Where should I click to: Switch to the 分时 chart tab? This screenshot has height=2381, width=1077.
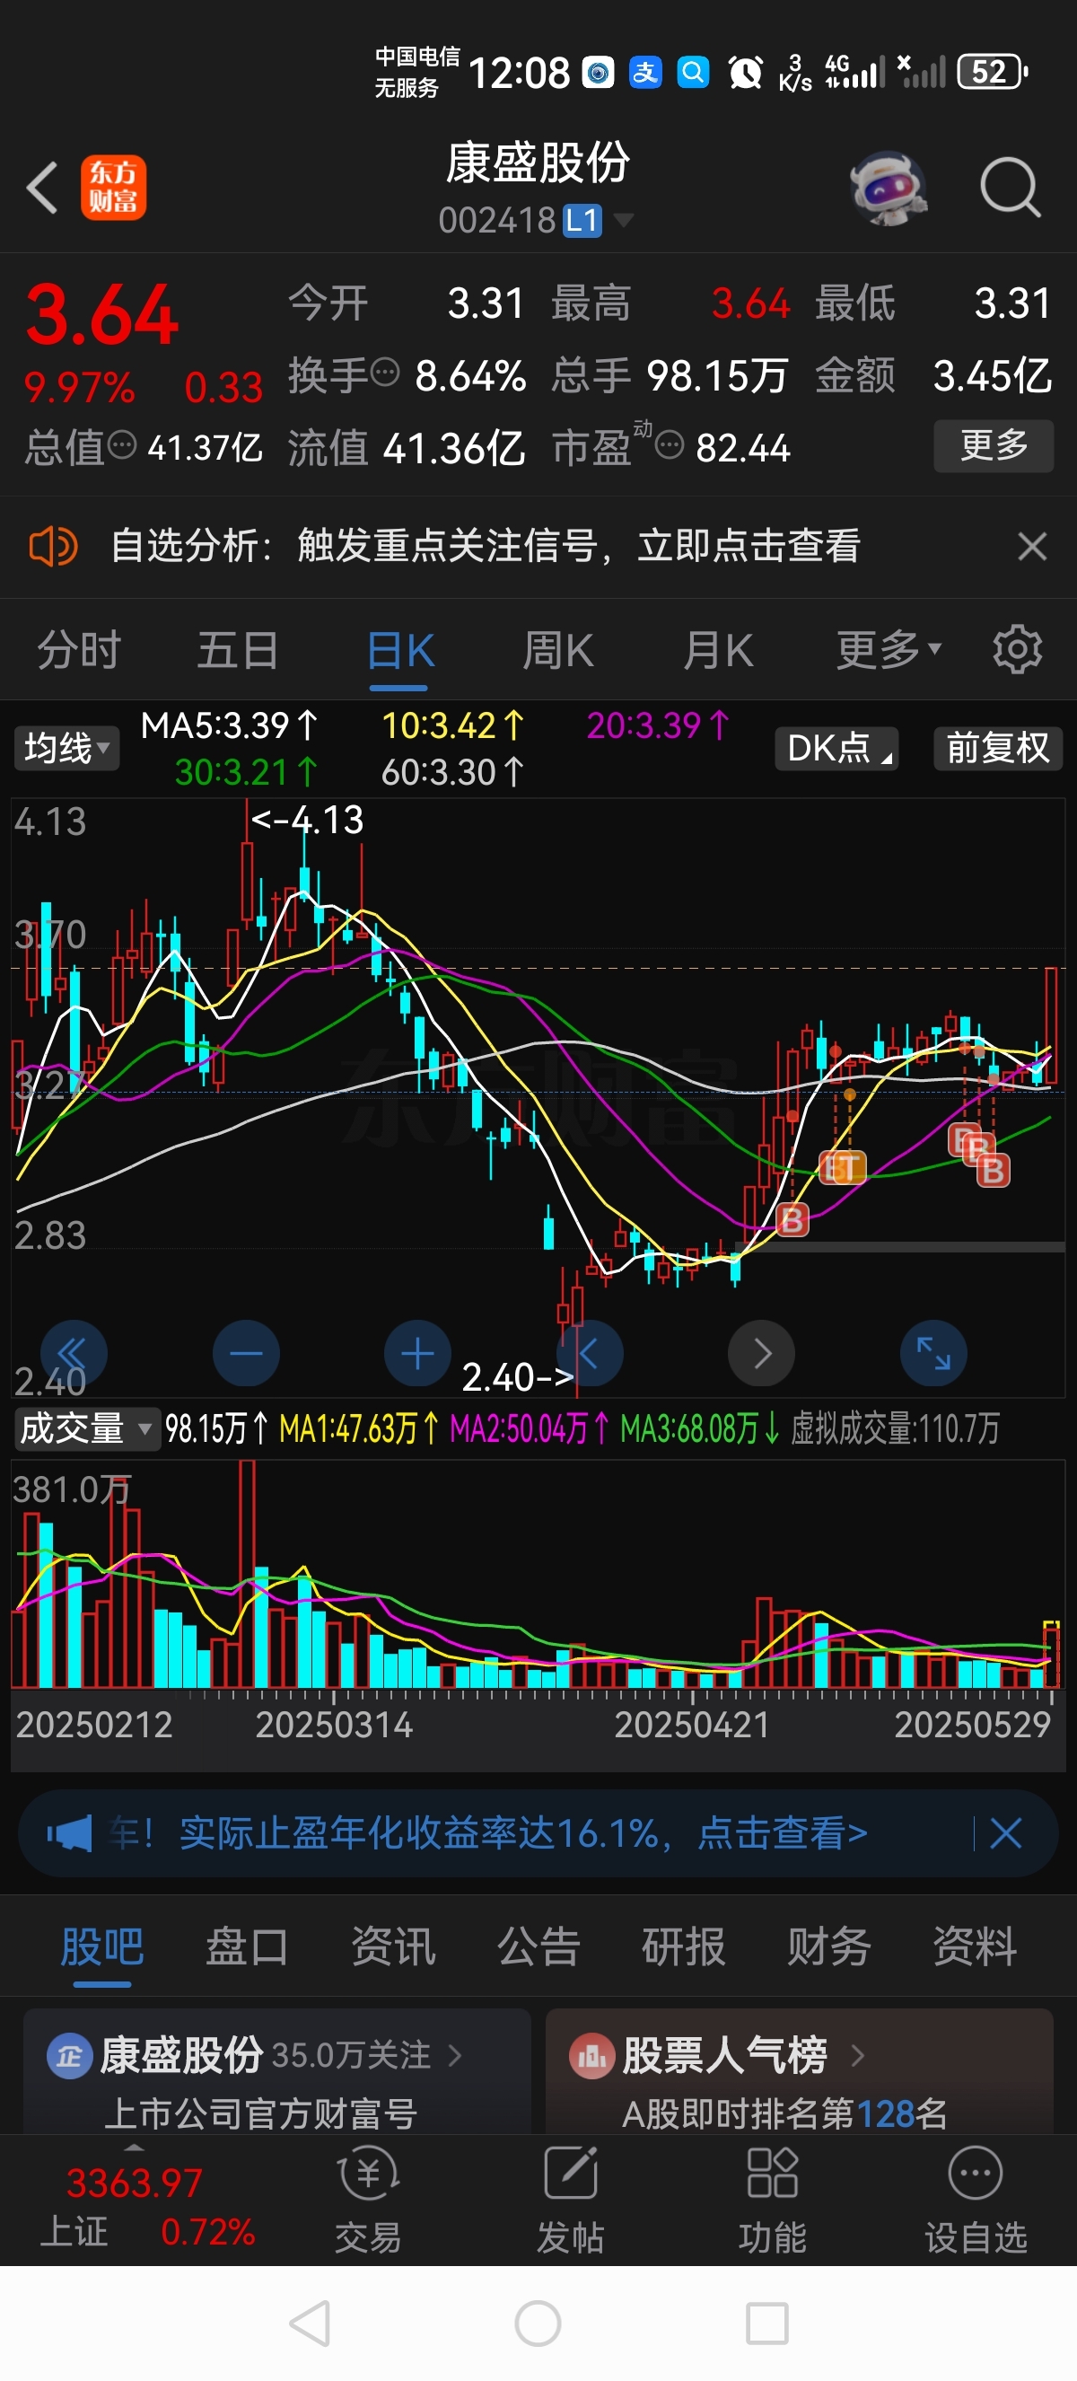pyautogui.click(x=78, y=650)
